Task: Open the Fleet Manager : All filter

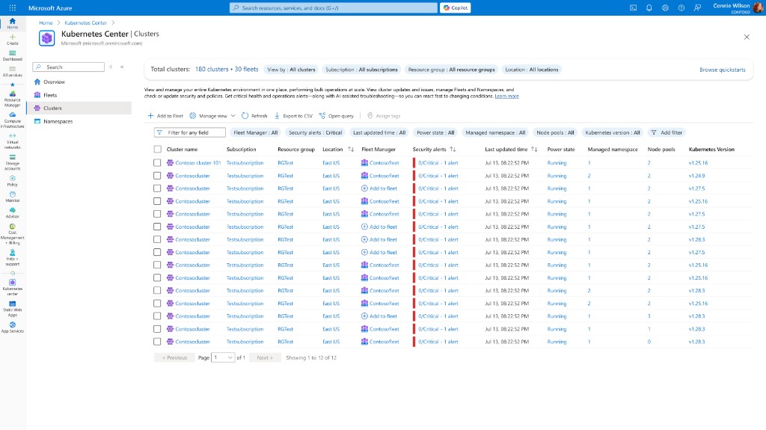Action: 256,132
